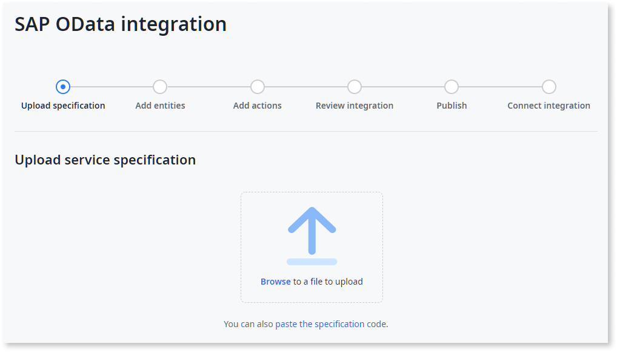The image size is (617, 352).
Task: Click the Upload specification step label
Action: 63,105
